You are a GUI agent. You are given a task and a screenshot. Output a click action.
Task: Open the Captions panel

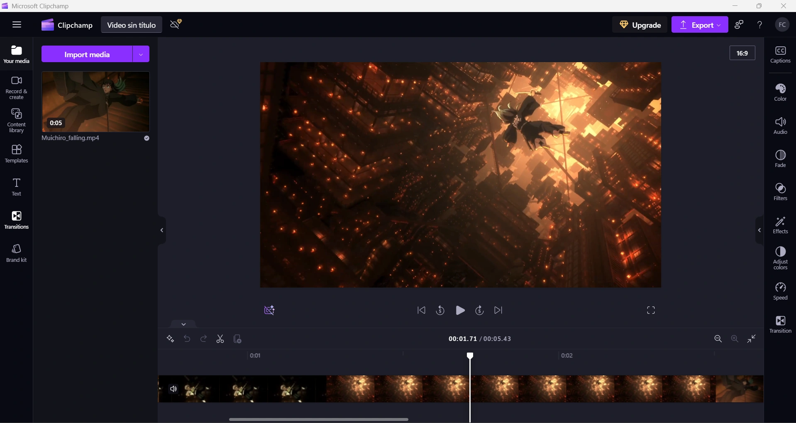click(780, 55)
